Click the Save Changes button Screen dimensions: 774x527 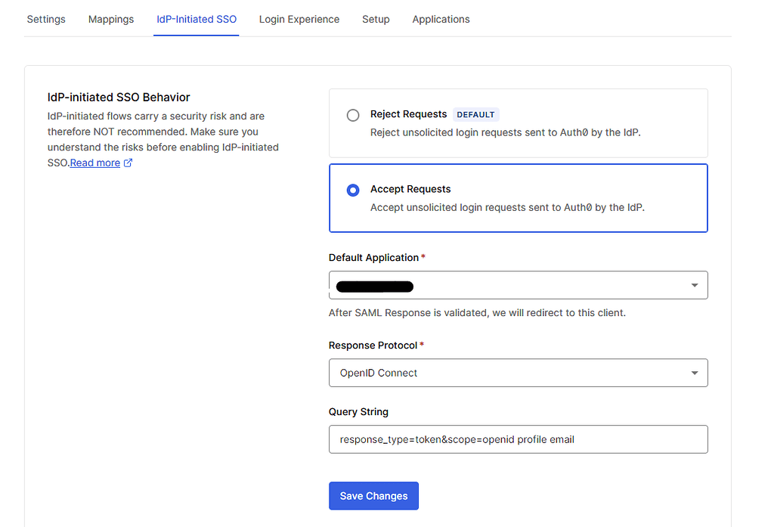(373, 495)
